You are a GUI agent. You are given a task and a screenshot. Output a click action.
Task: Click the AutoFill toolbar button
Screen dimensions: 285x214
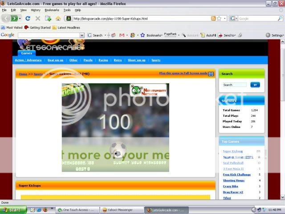(208, 35)
